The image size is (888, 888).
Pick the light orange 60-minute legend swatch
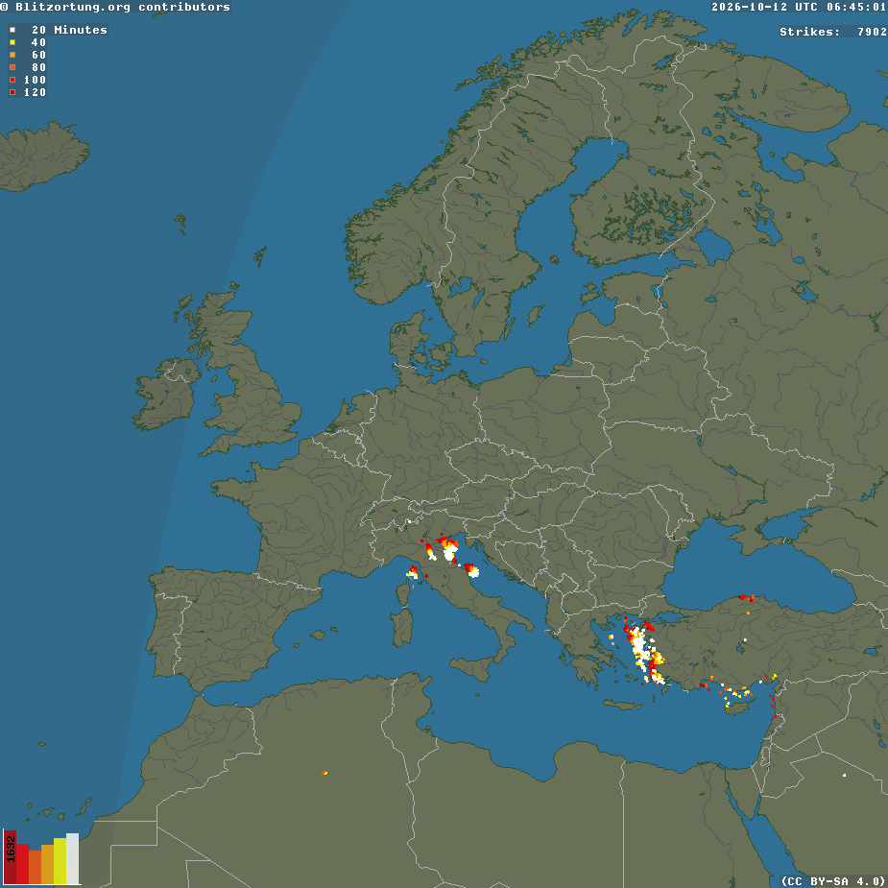point(12,55)
